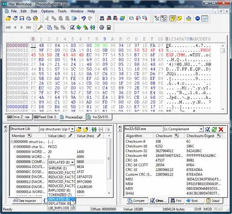Viewport: 232px width, 214px height.
Task: Click the Goto icon right of Paste
Action: pyautogui.click(x=74, y=19)
